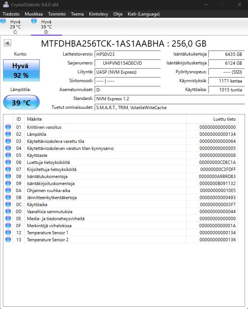The width and height of the screenshot is (248, 309).
Task: Click the Käyttöaika value 1015 tuntia
Action: [x=226, y=90]
